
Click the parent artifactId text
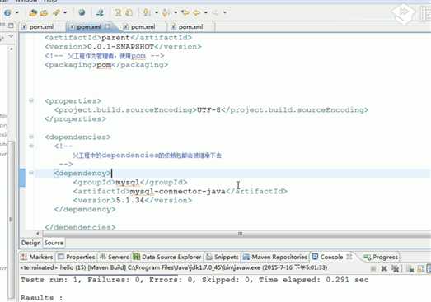tap(115, 38)
